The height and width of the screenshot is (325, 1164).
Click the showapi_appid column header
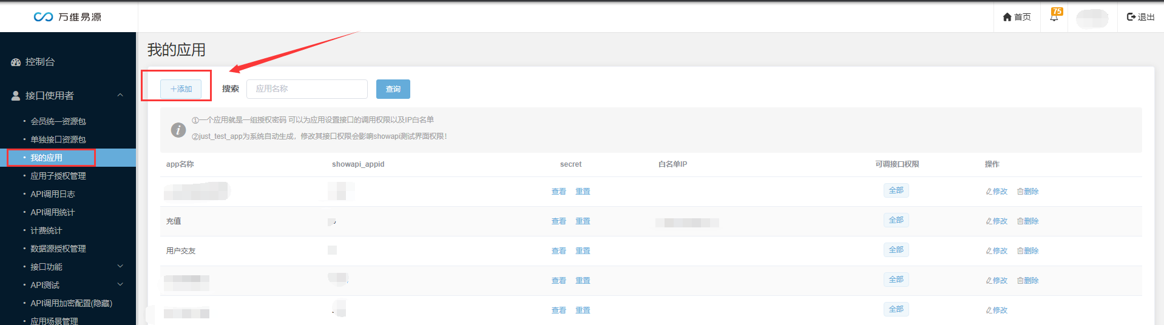(x=358, y=164)
